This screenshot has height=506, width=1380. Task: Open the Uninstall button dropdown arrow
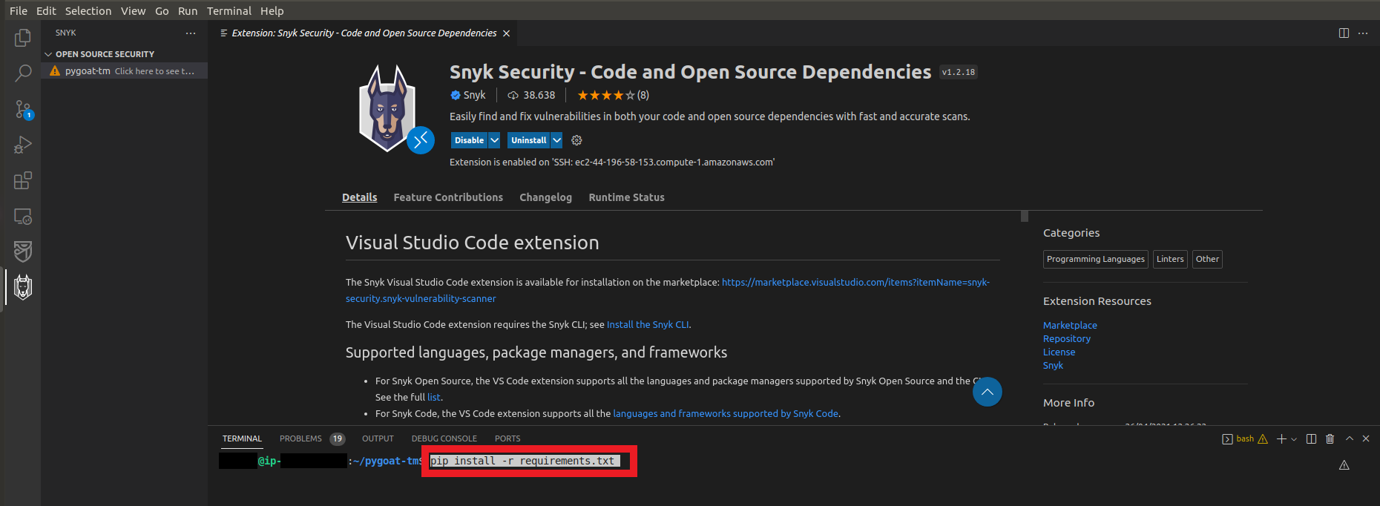click(x=556, y=140)
